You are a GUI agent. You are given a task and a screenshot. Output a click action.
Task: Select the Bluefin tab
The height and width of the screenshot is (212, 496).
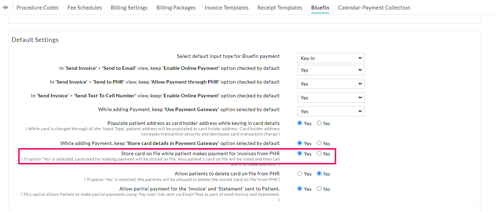(320, 7)
